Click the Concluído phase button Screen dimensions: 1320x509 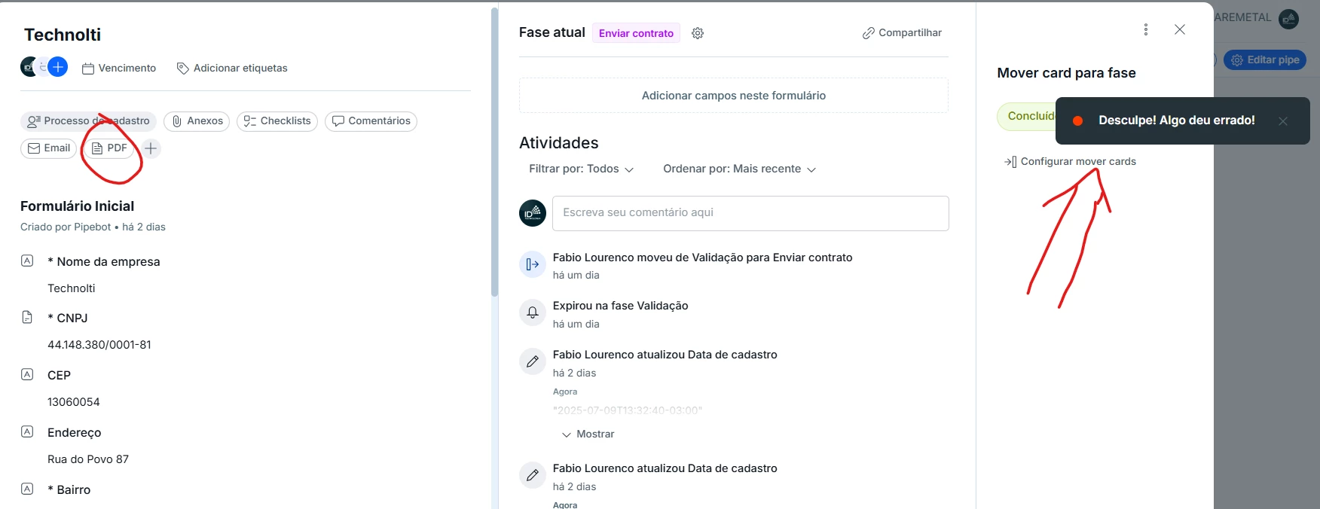[1028, 117]
